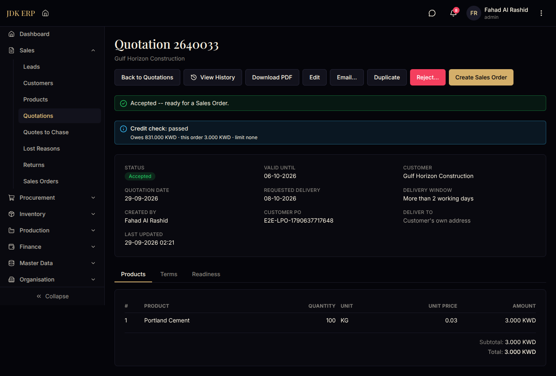This screenshot has height=376, width=556.
Task: Click the Sales document icon in sidebar
Action: tap(11, 50)
